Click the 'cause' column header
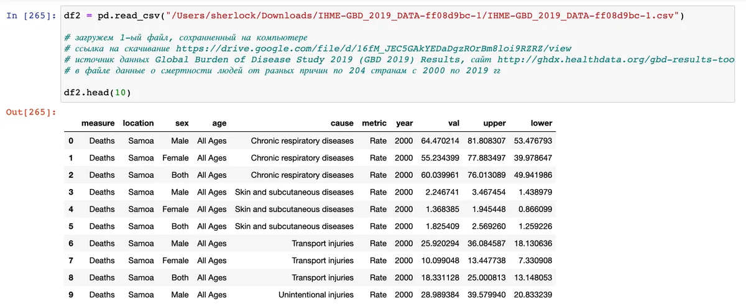746x306 pixels. pos(342,123)
